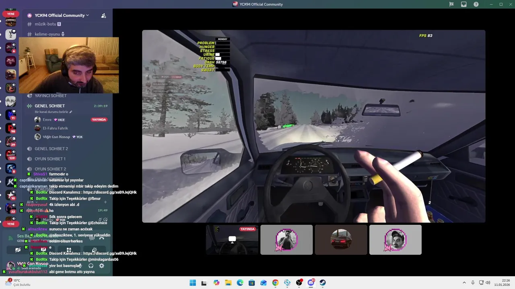Select the second participant tile with pink ring
The image size is (515, 289).
click(x=286, y=240)
